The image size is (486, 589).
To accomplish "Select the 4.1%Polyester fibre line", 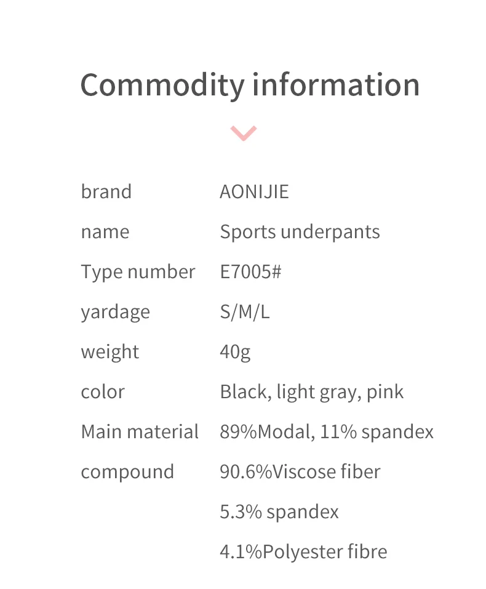I will click(x=303, y=552).
